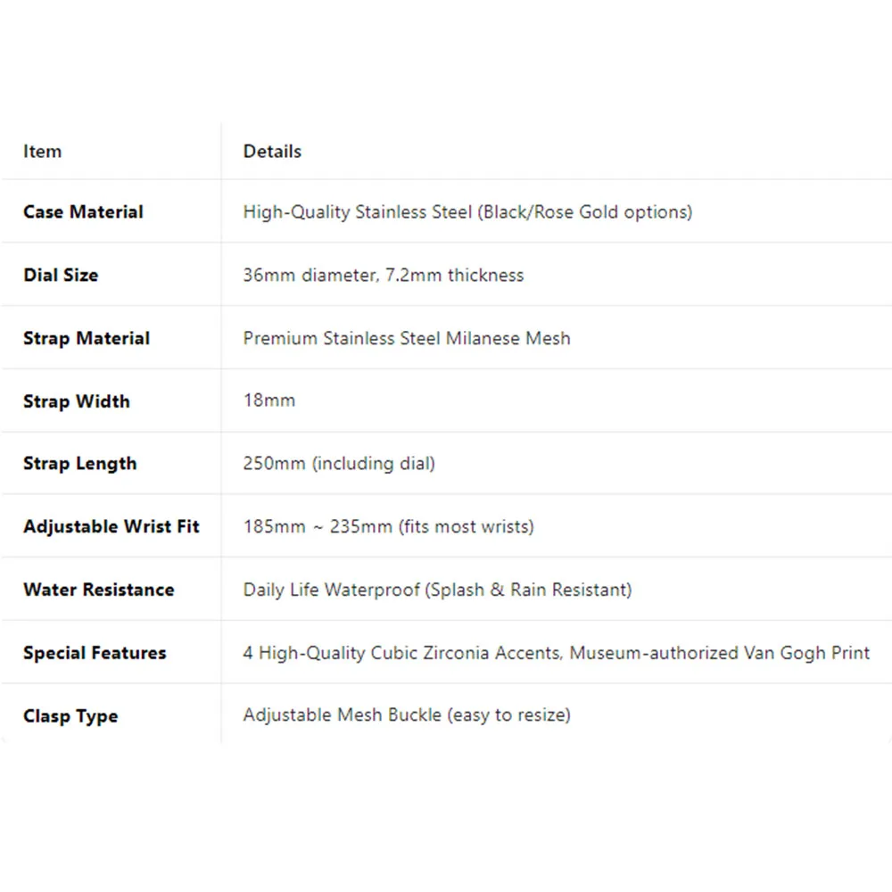Select the Clasp Type label

pyautogui.click(x=70, y=715)
